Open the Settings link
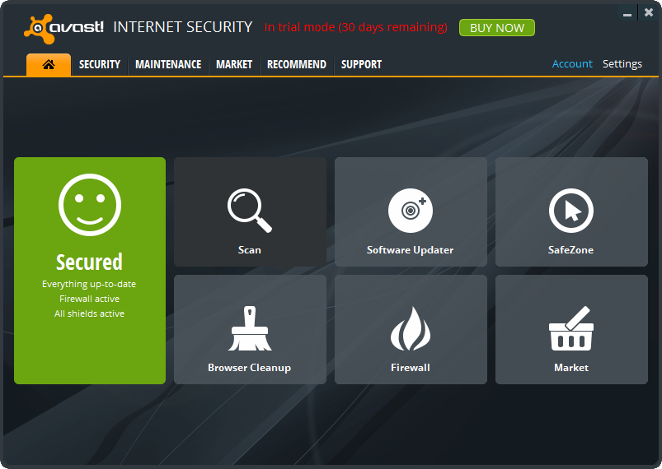Screen dimensions: 662x469 tap(622, 64)
